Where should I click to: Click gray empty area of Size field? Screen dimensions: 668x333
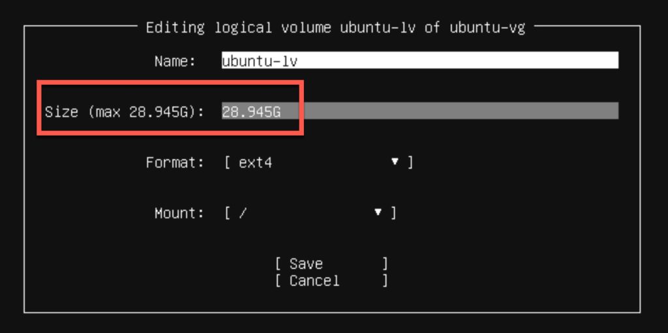coord(449,111)
